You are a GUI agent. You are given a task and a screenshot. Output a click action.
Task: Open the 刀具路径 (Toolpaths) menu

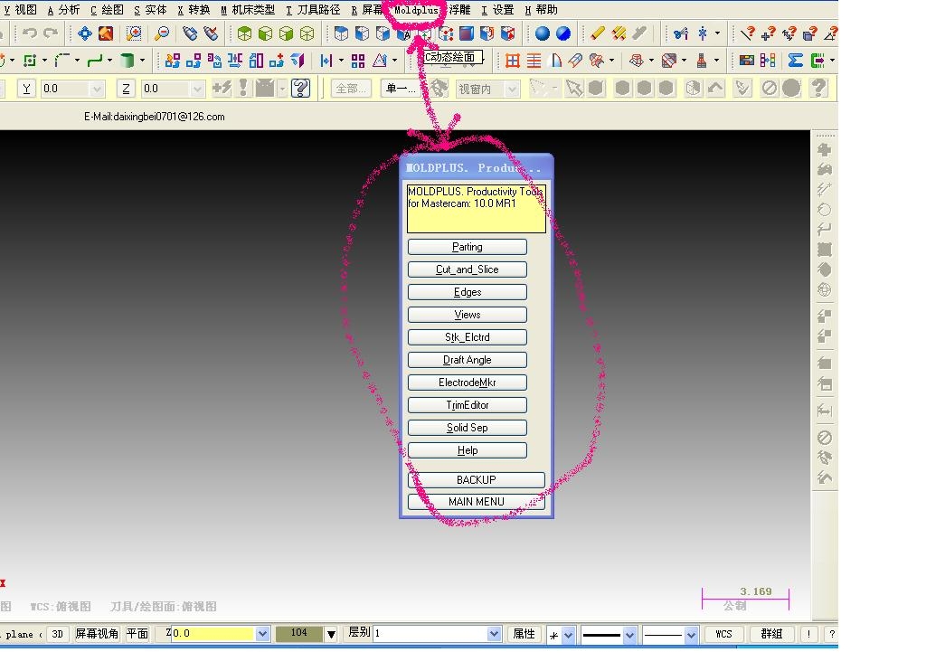pyautogui.click(x=313, y=10)
